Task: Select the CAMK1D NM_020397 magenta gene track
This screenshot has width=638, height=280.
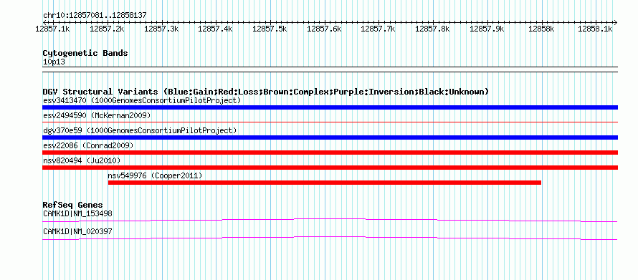Action: pyautogui.click(x=330, y=238)
